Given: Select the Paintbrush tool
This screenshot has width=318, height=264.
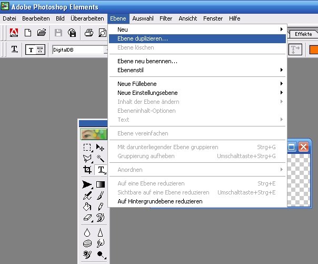Looking at the screenshot, I should coord(101,195).
